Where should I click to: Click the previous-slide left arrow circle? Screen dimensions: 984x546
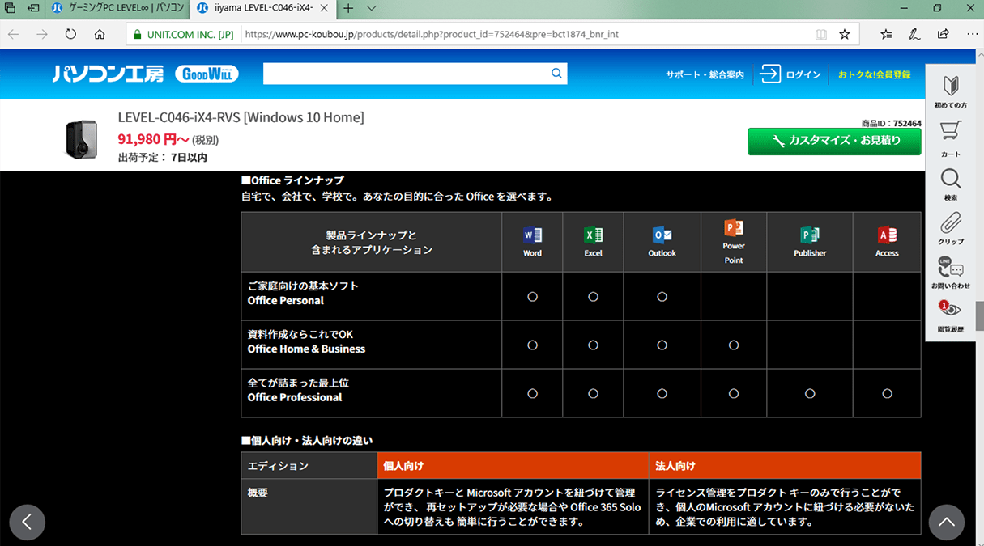pos(27,522)
